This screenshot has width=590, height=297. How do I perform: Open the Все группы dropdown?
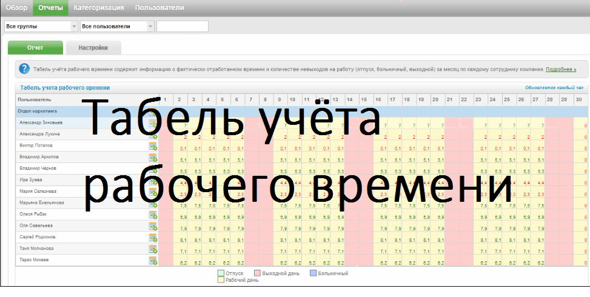pyautogui.click(x=41, y=26)
